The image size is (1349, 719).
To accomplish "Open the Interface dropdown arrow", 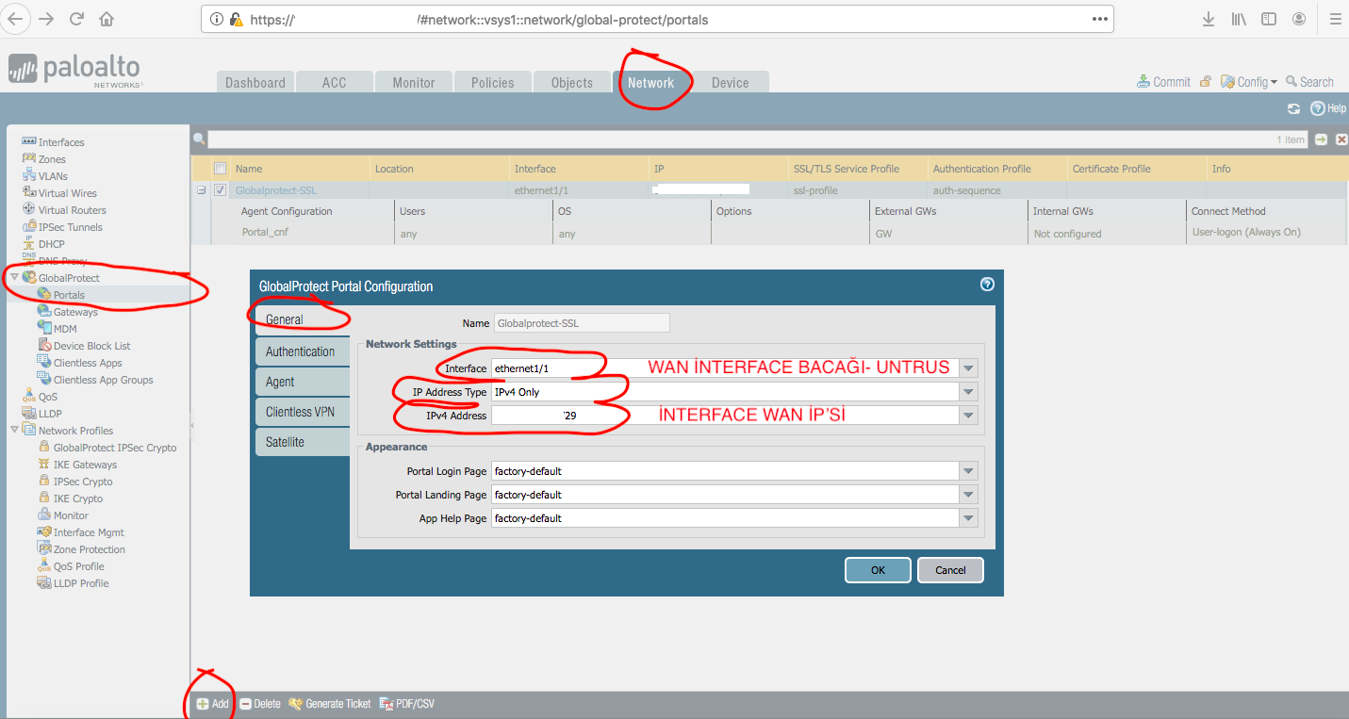I will click(x=969, y=368).
